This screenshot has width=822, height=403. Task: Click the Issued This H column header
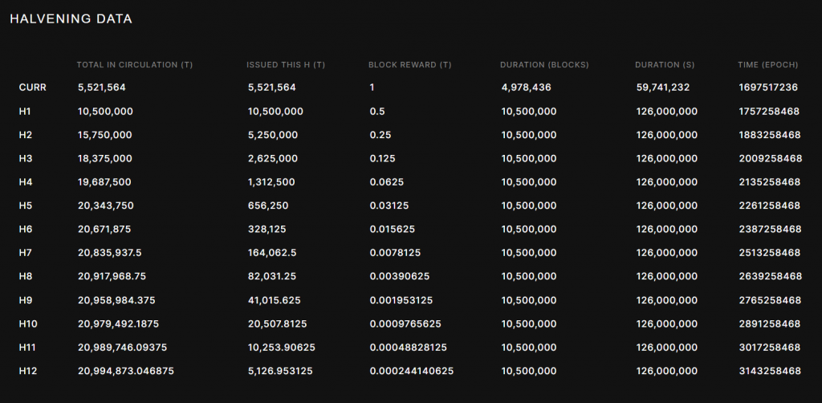coord(285,64)
